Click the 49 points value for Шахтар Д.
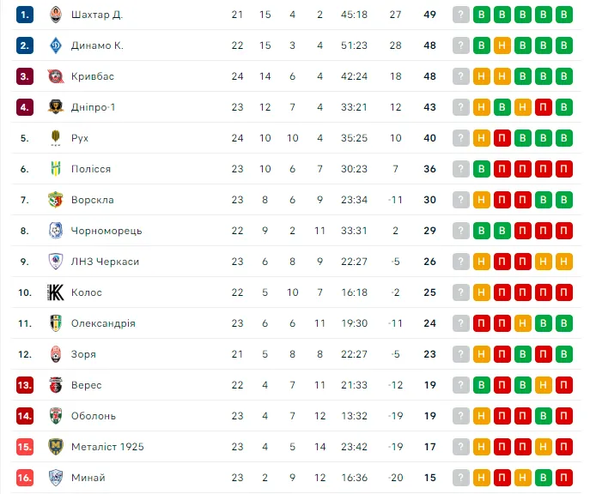 pyautogui.click(x=429, y=15)
